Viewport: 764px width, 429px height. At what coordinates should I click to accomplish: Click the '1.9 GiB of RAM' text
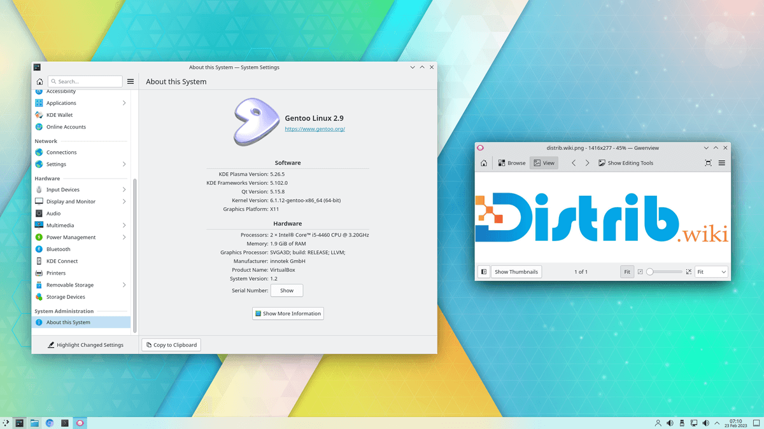(x=288, y=244)
